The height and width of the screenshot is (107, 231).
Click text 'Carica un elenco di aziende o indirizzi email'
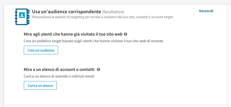59,76
